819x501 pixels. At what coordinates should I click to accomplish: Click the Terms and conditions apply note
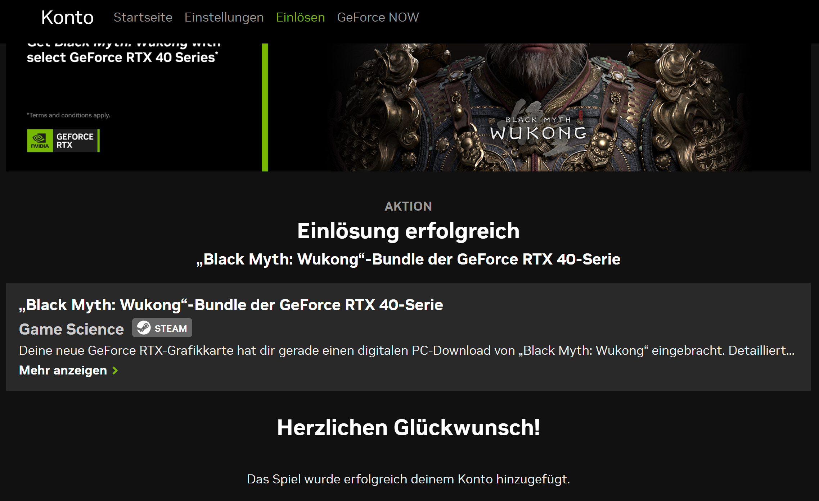[68, 115]
